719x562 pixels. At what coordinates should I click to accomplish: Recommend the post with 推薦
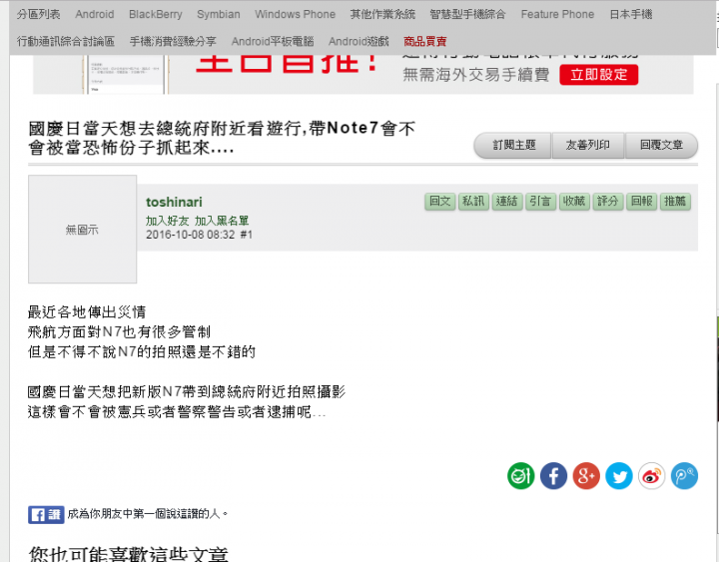pos(675,202)
